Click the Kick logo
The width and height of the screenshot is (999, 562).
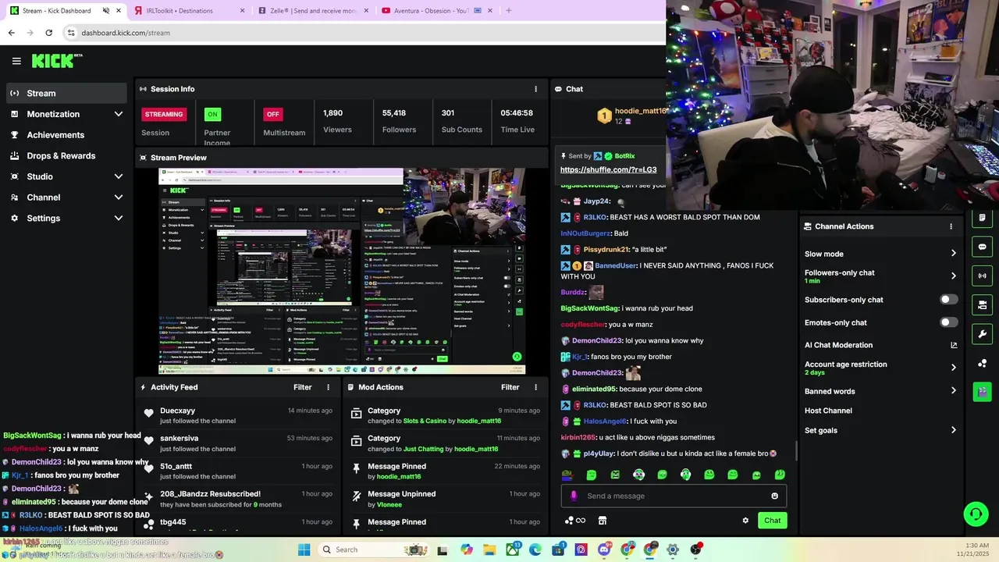pyautogui.click(x=57, y=61)
